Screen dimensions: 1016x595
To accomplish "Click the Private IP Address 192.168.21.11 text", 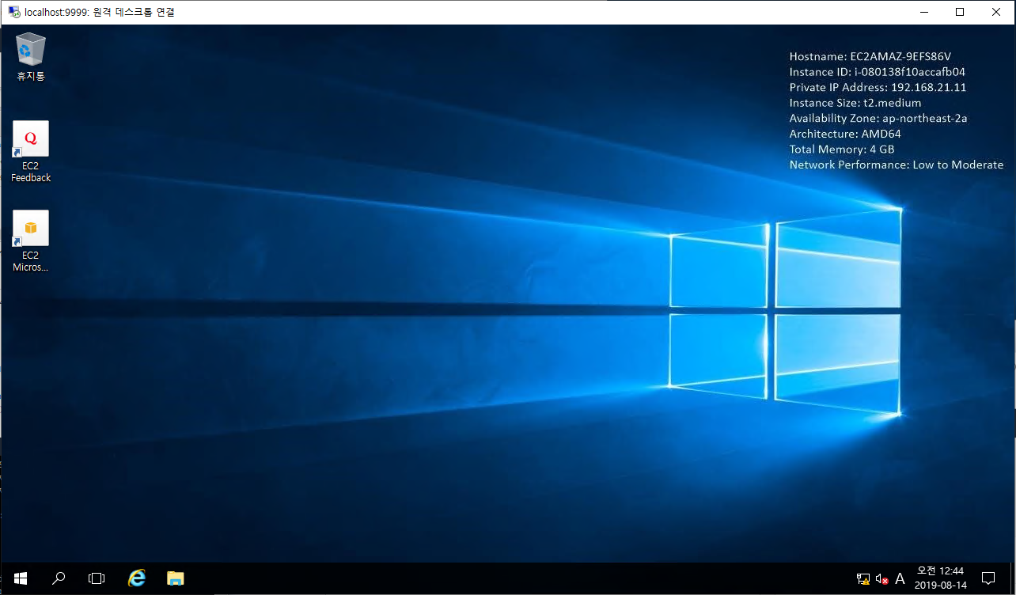I will (878, 88).
